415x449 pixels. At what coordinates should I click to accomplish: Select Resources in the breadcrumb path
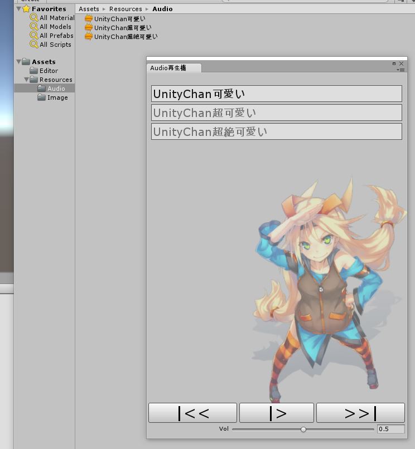[126, 9]
